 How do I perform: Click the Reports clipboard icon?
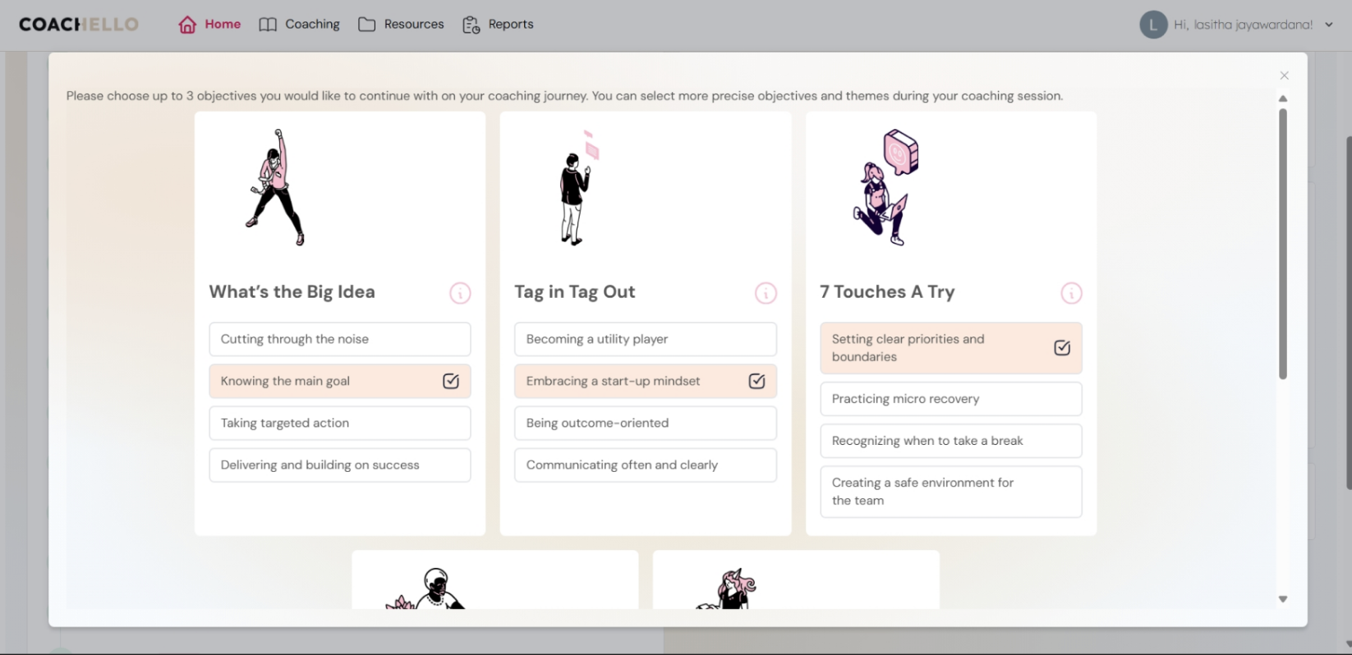pyautogui.click(x=471, y=25)
